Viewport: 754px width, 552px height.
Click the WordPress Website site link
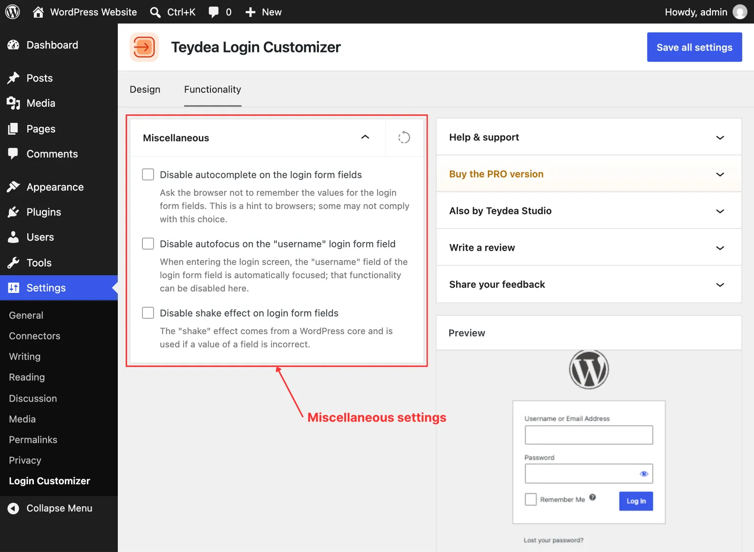(x=93, y=12)
